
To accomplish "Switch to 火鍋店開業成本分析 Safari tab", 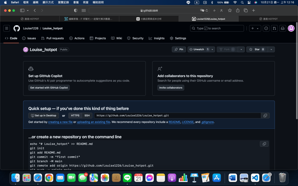I will coord(149,19).
